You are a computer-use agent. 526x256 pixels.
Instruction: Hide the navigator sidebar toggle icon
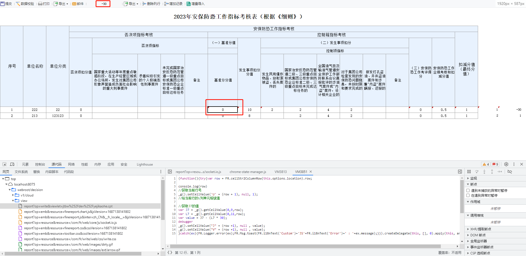point(170,172)
